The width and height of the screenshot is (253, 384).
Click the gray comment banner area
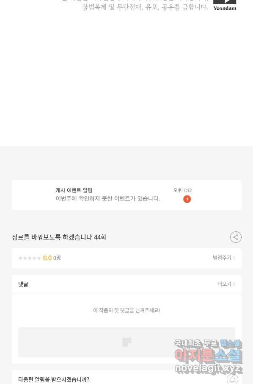pyautogui.click(x=126, y=342)
